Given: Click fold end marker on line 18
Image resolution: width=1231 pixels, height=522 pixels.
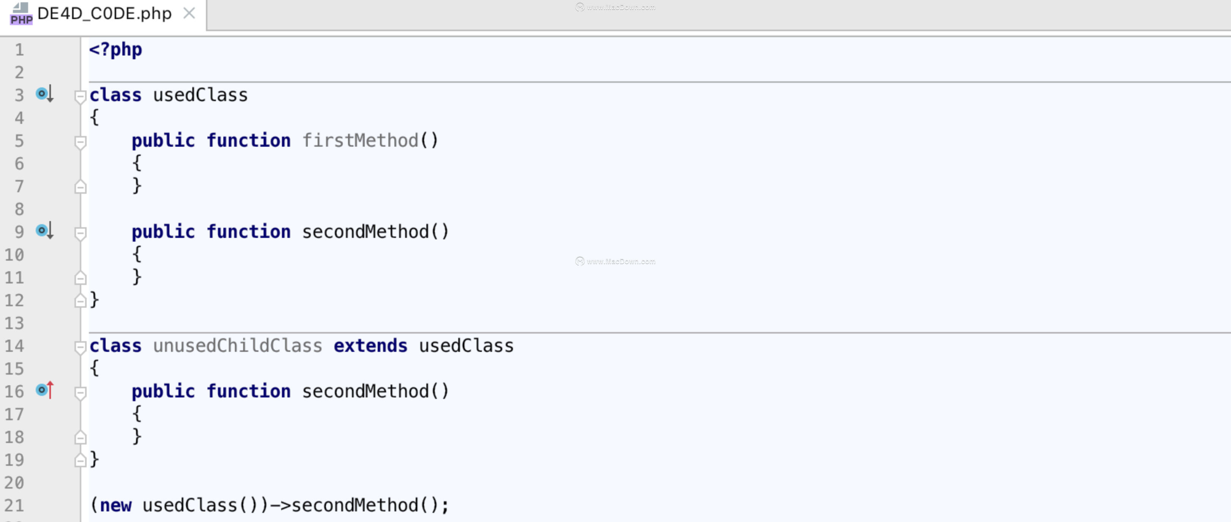Looking at the screenshot, I should coord(80,437).
